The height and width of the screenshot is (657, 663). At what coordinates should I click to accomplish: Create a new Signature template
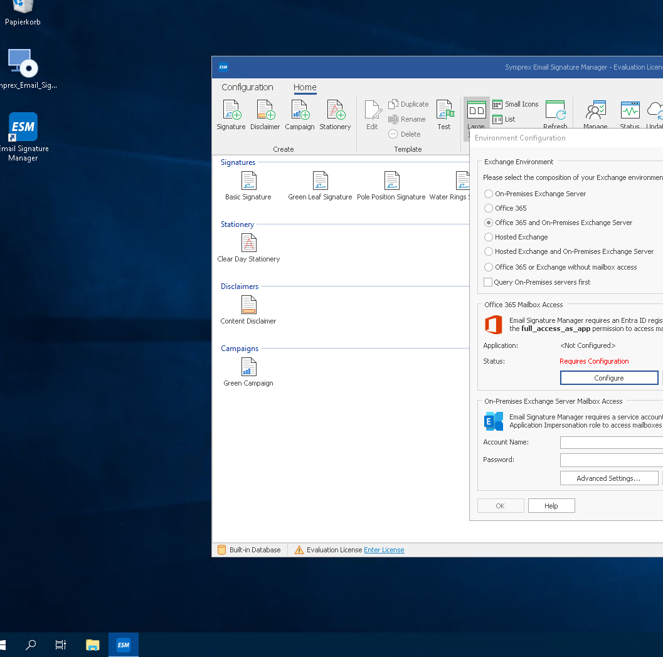point(231,115)
